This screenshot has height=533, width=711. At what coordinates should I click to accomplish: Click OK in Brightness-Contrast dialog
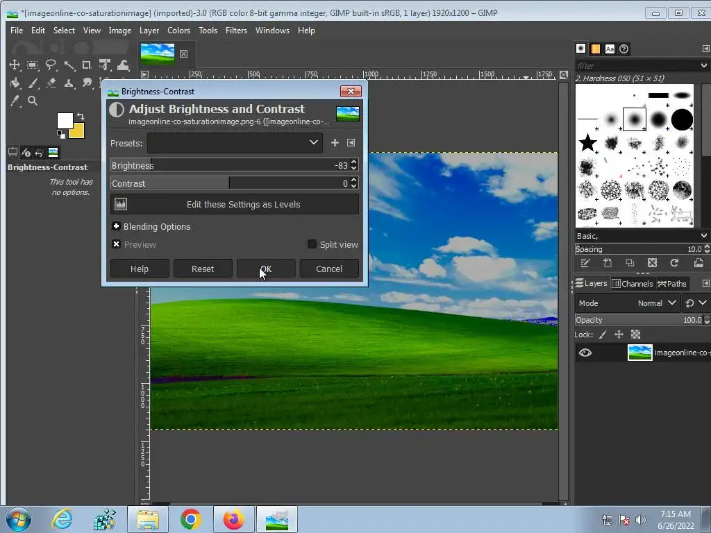coord(266,269)
